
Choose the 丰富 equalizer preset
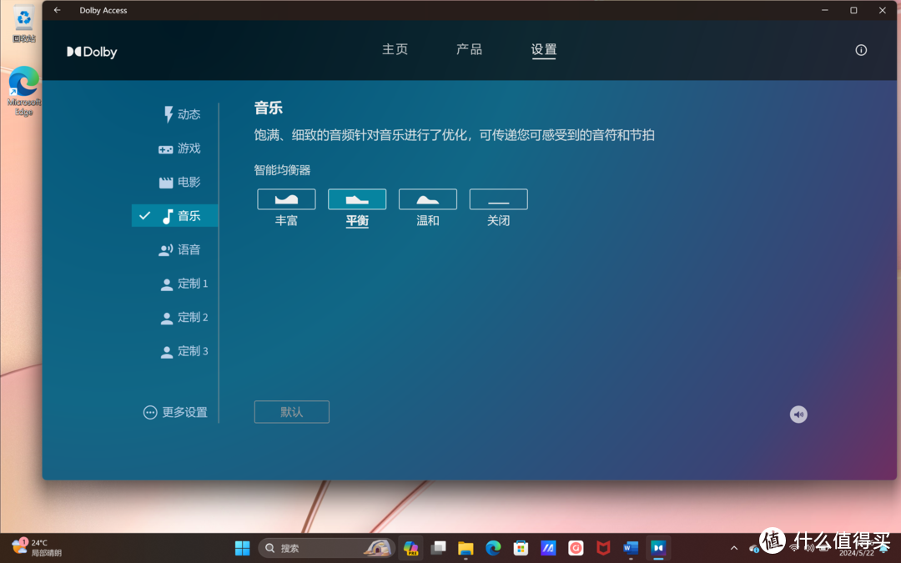click(286, 199)
